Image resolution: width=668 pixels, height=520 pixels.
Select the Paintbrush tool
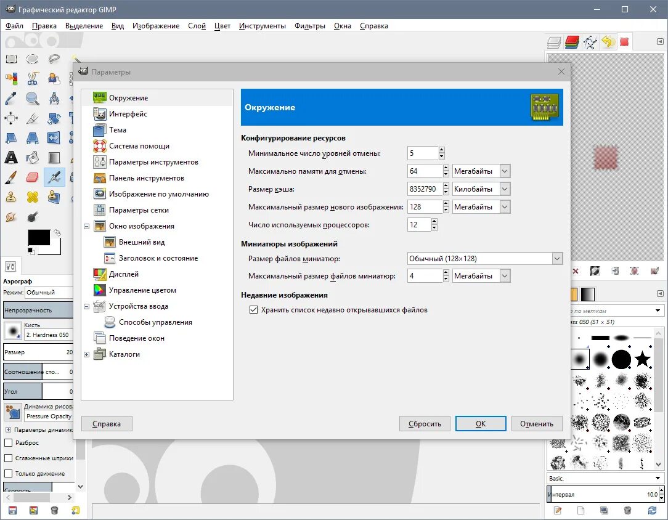pyautogui.click(x=11, y=177)
